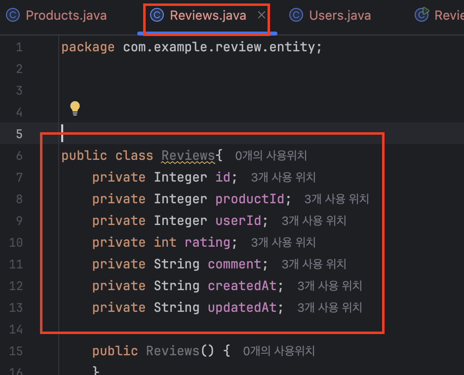Screen dimensions: 464x375
Task: Click the createdAt field name
Action: click(x=242, y=286)
